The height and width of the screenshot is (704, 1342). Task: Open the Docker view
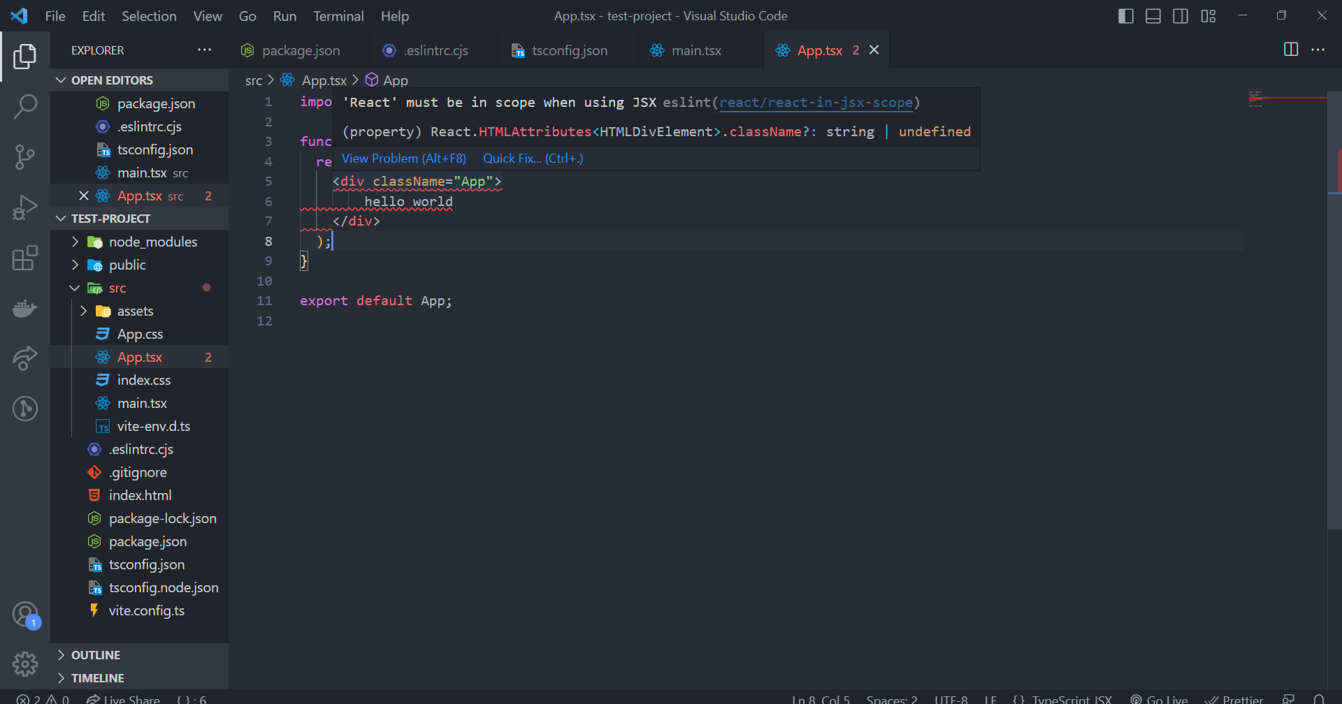pos(25,308)
